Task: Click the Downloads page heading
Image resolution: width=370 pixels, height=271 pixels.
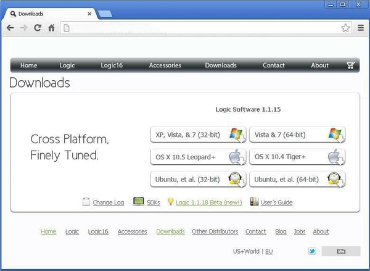Action: pyautogui.click(x=39, y=83)
